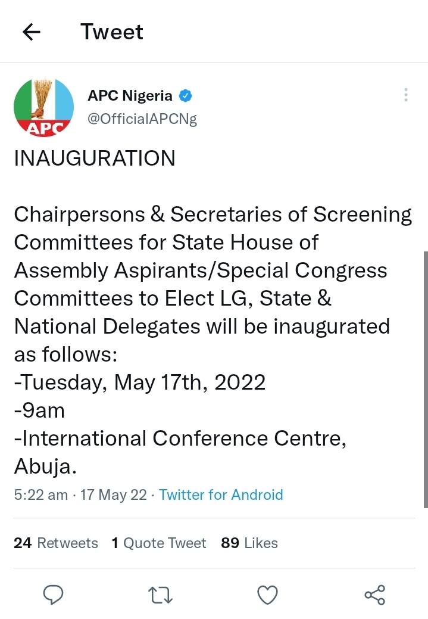Image resolution: width=428 pixels, height=619 pixels.
Task: View the 24 Retweets list
Action: 56,543
